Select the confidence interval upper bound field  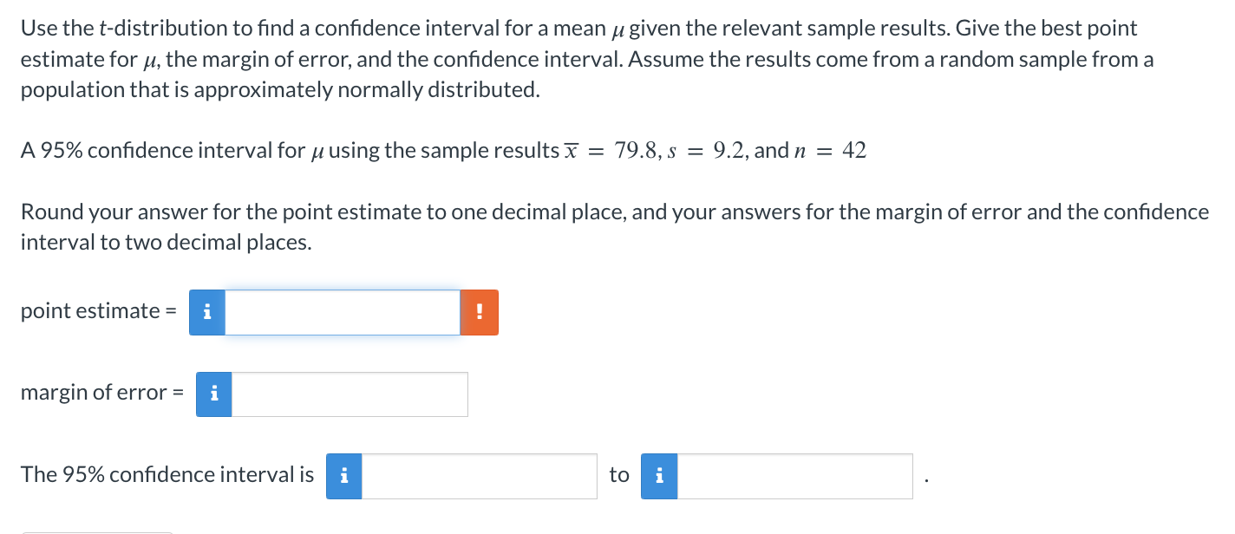click(x=794, y=476)
